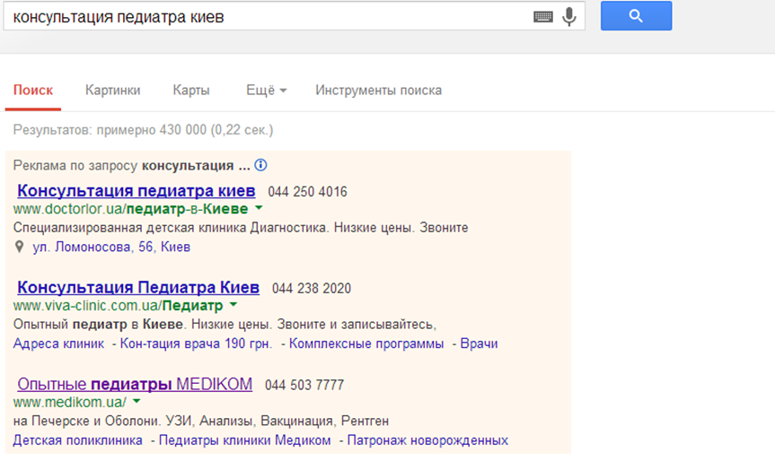Switch to the Карты tab
Image resolution: width=775 pixels, height=461 pixels.
point(191,91)
